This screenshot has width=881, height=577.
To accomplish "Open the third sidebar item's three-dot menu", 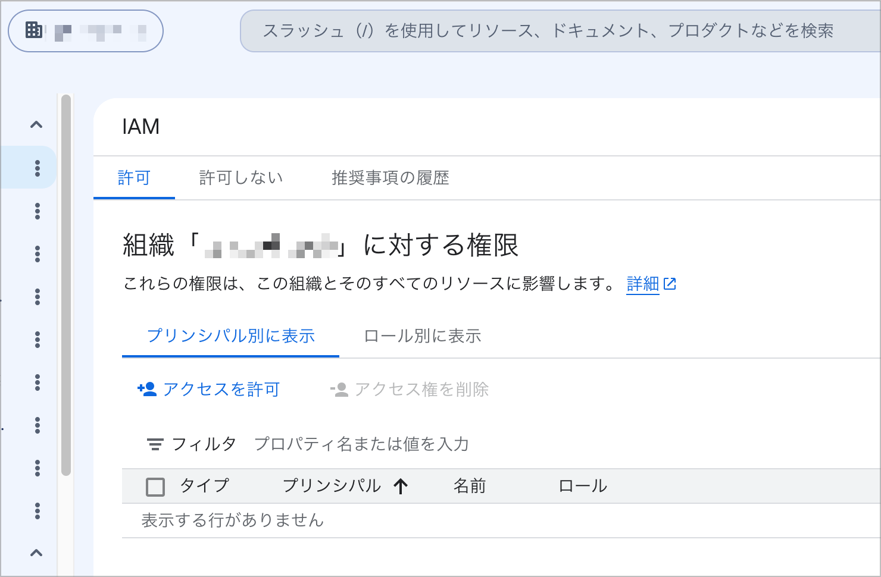I will point(38,254).
